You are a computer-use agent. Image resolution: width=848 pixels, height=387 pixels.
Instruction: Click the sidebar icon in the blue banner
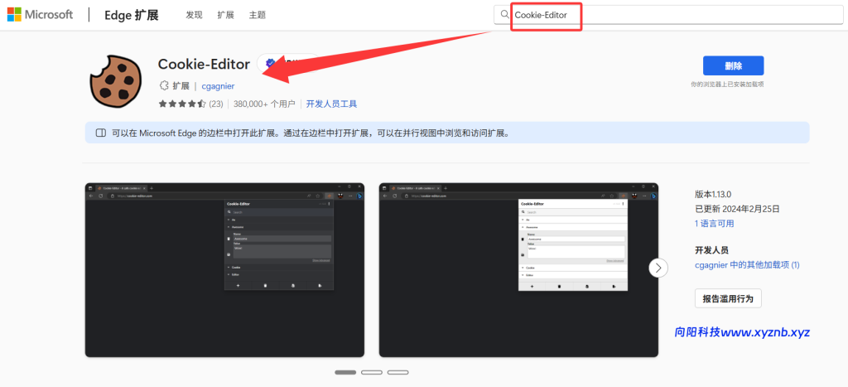click(100, 133)
